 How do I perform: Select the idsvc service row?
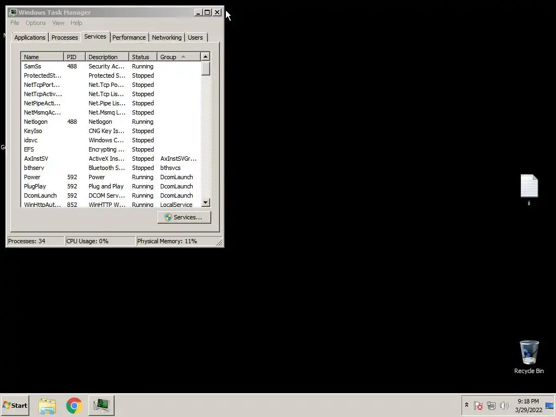pos(111,140)
